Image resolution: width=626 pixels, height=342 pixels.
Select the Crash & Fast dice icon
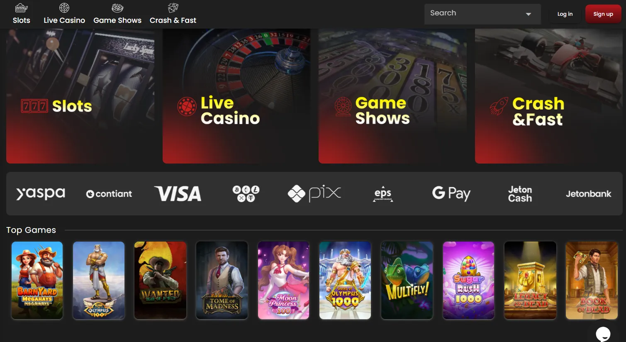click(x=173, y=8)
